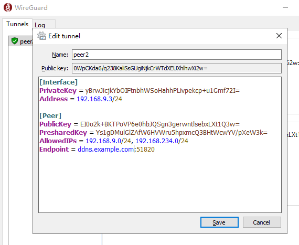Click the Endpoint keyword
Image resolution: width=299 pixels, height=245 pixels.
(x=54, y=150)
